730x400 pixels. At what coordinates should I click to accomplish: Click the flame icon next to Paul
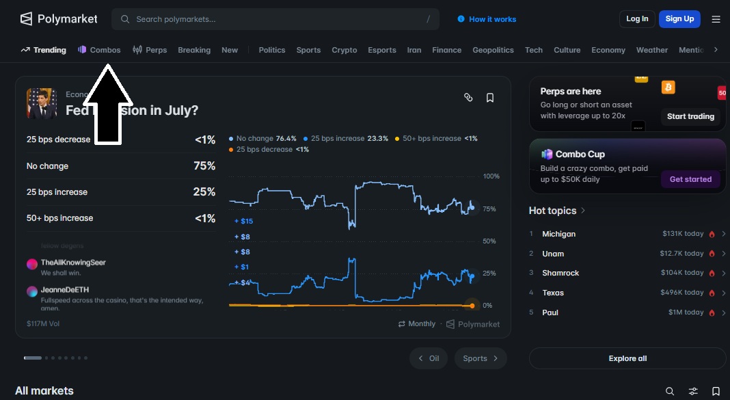[x=712, y=313]
